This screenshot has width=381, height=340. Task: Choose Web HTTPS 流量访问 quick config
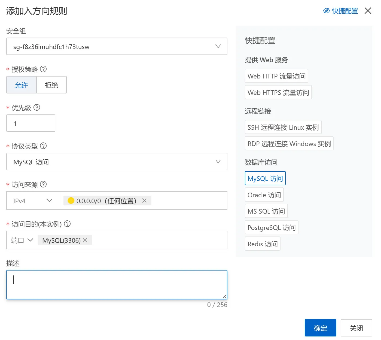278,92
